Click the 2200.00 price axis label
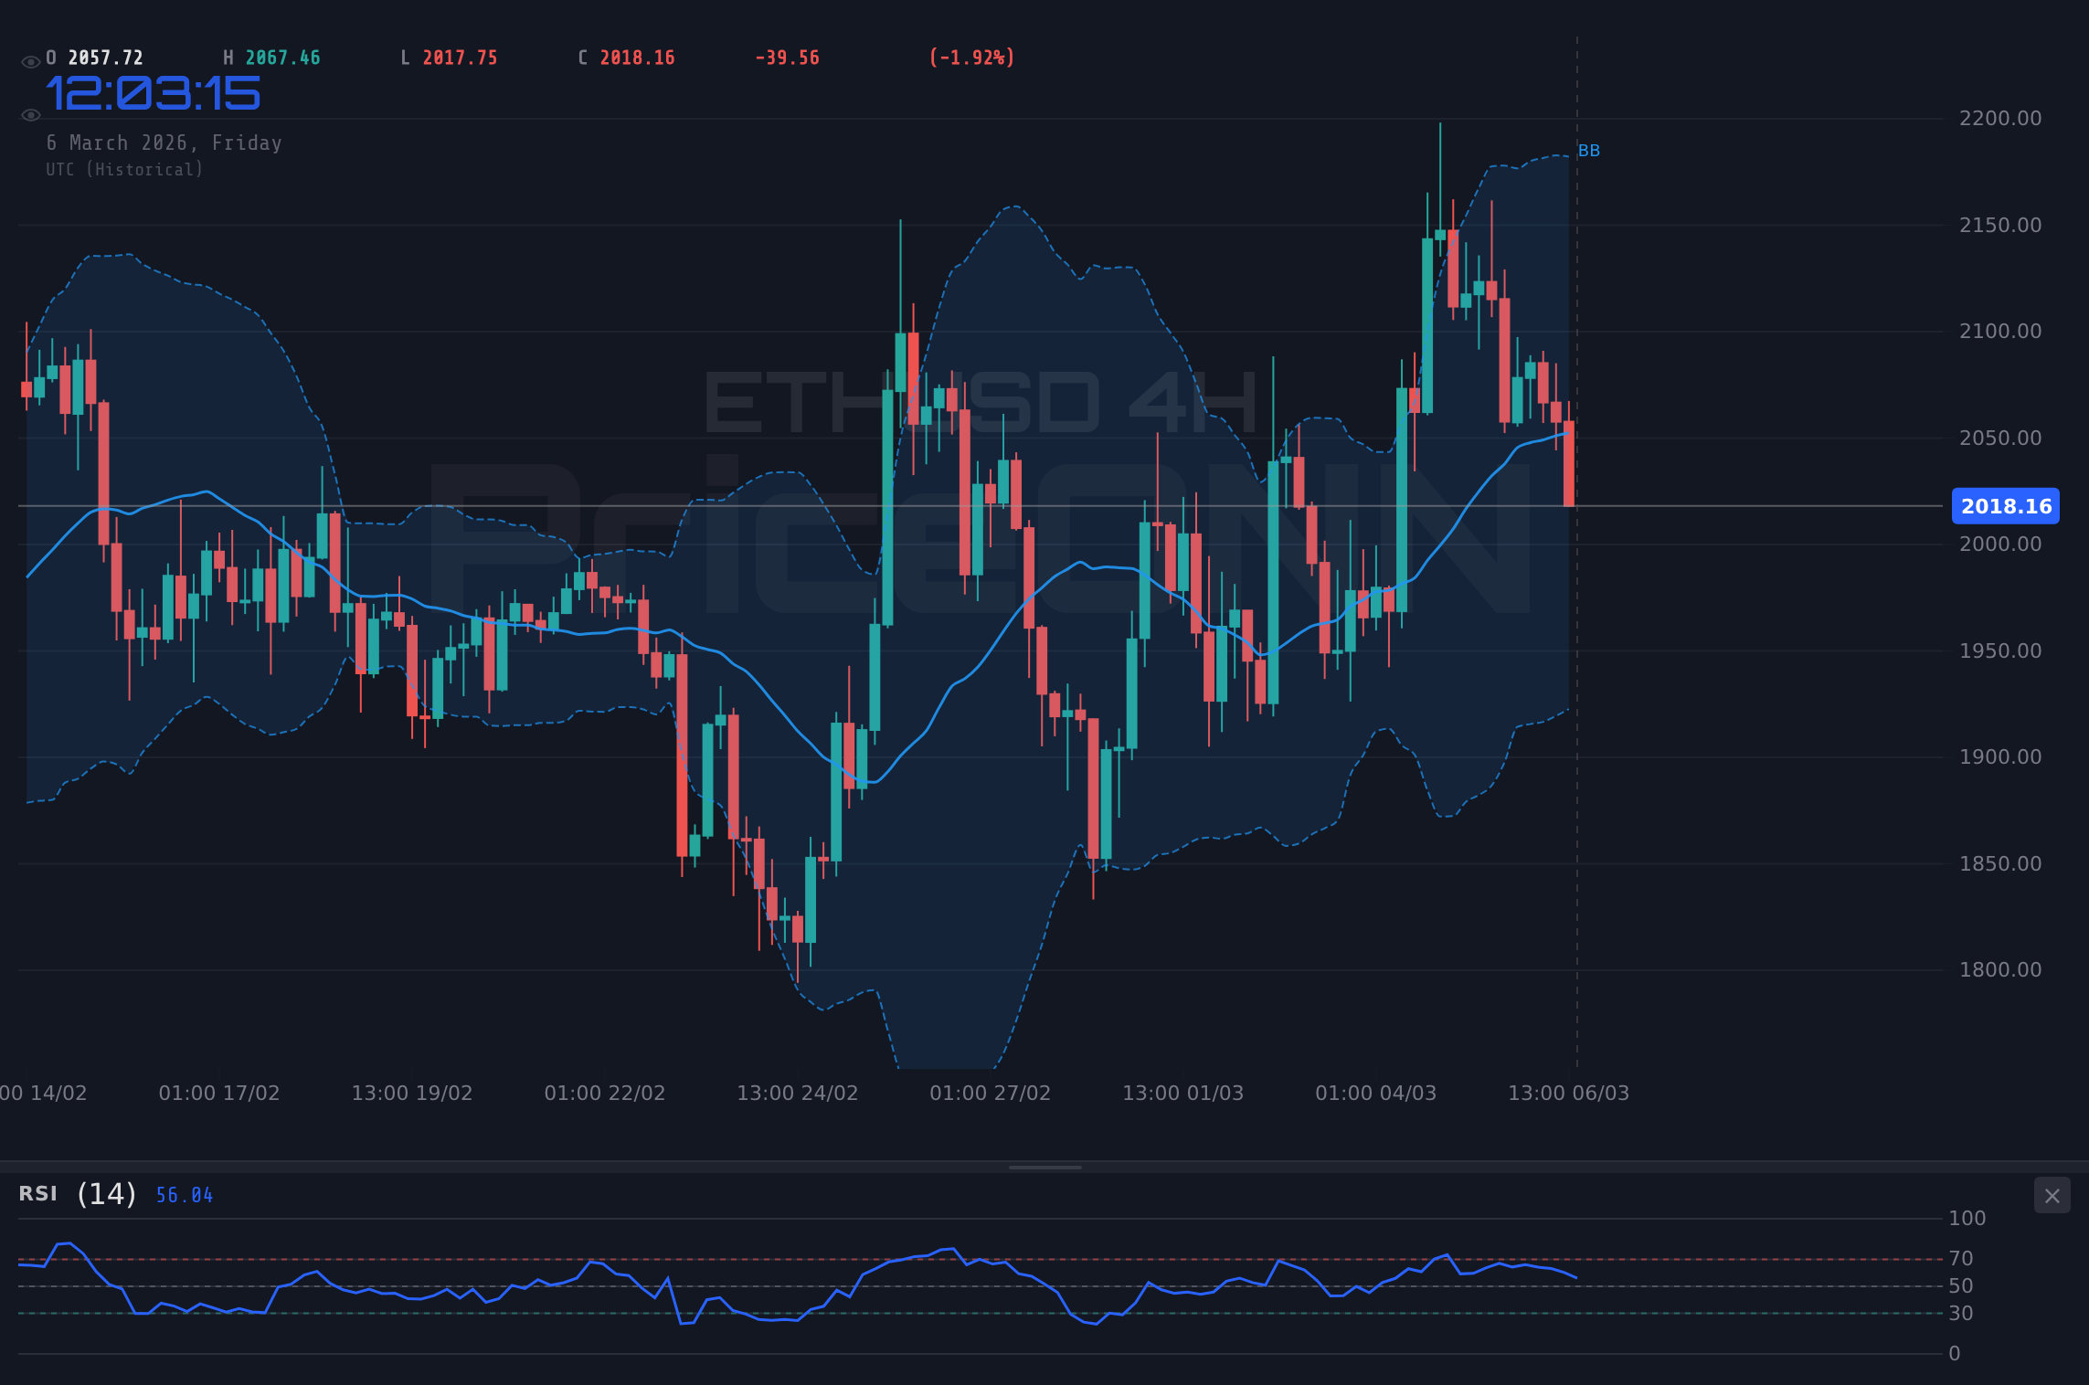Image resolution: width=2089 pixels, height=1385 pixels. (2000, 119)
